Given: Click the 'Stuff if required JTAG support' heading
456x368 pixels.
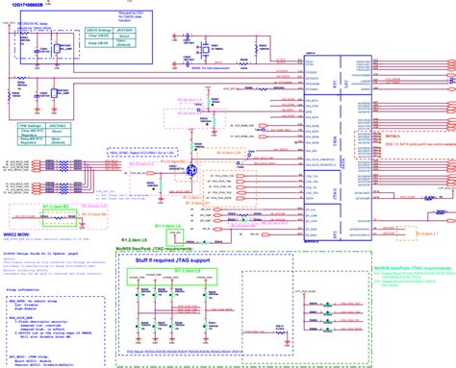Looking at the screenshot, I should (172, 260).
